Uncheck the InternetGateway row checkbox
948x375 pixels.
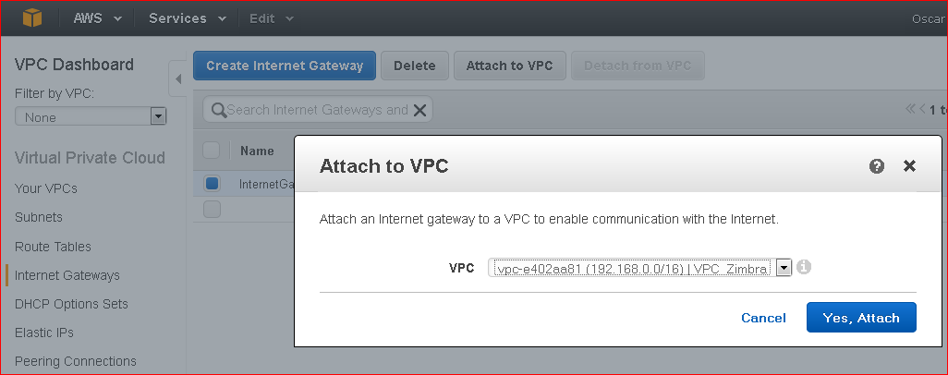pyautogui.click(x=212, y=183)
